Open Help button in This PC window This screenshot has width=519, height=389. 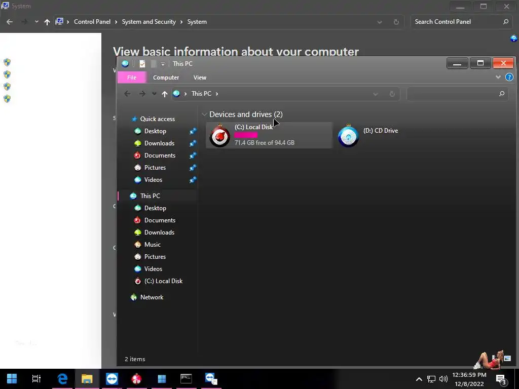pyautogui.click(x=509, y=77)
